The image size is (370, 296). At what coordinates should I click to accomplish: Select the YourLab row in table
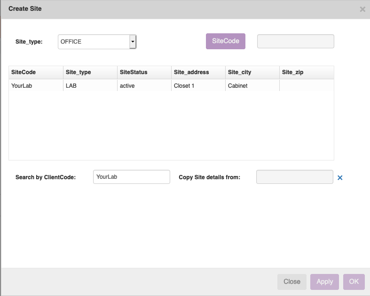point(22,86)
